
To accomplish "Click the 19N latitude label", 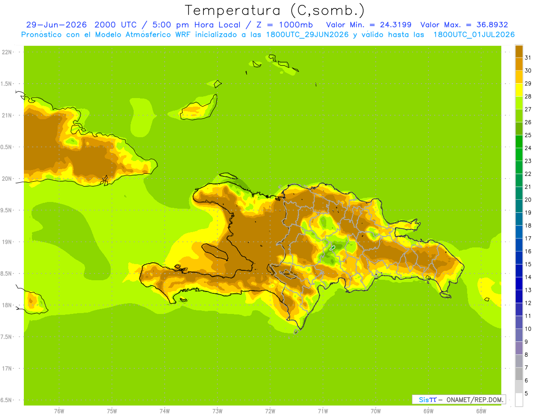I will pos(7,242).
